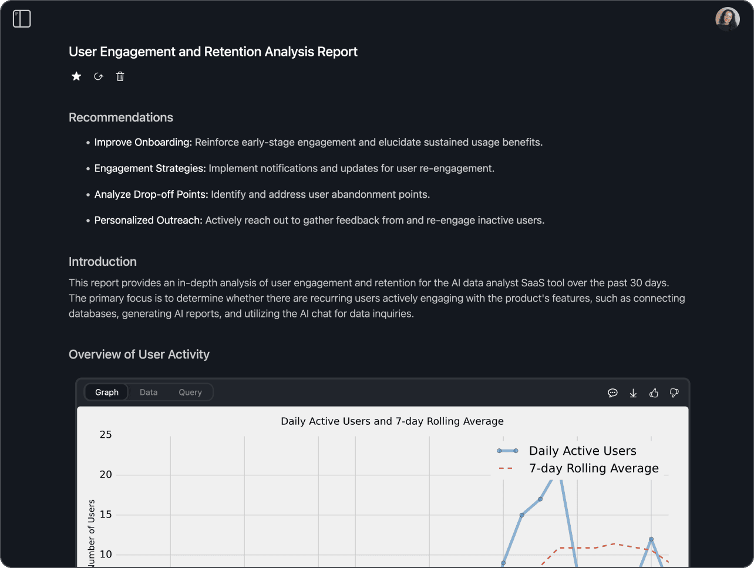The image size is (754, 568).
Task: Click the Recommendations section heading
Action: pyautogui.click(x=121, y=117)
